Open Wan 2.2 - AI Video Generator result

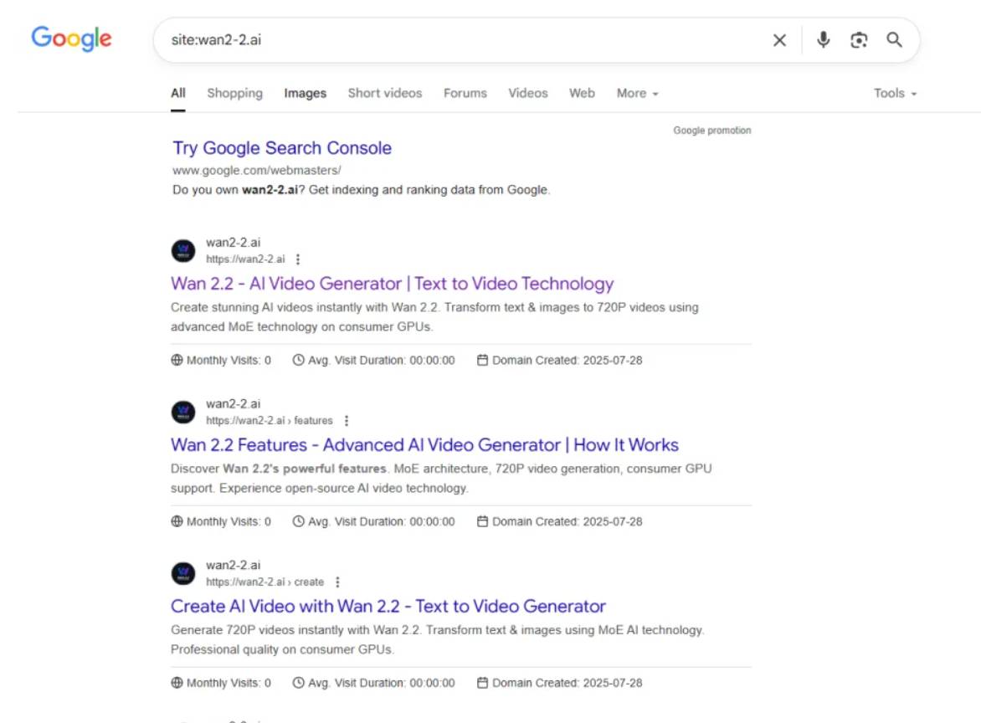click(x=393, y=284)
